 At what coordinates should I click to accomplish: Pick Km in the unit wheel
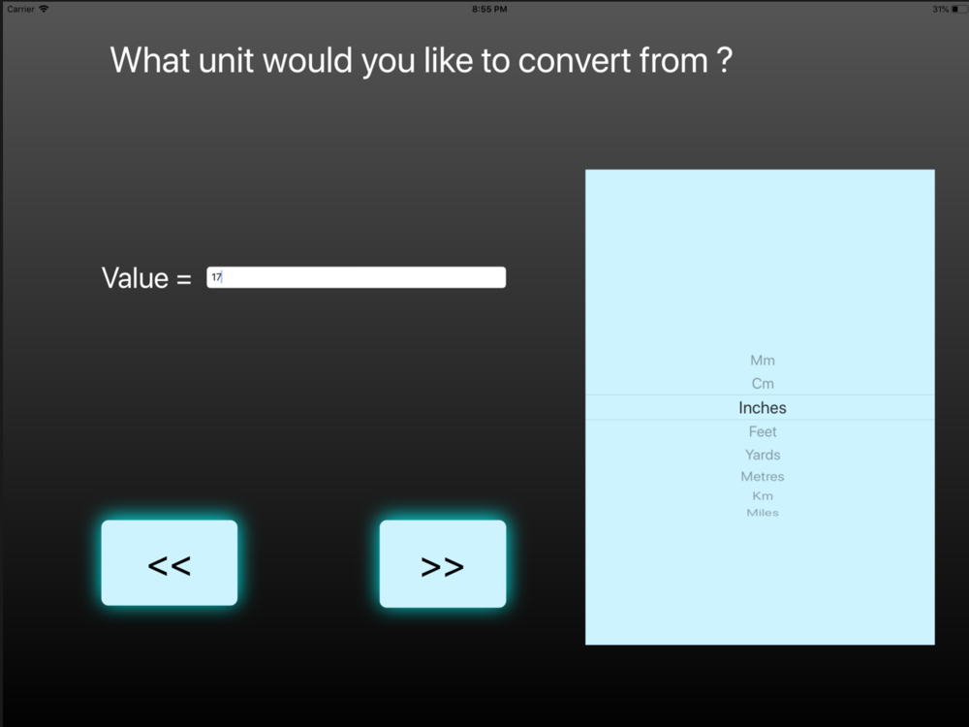[762, 495]
